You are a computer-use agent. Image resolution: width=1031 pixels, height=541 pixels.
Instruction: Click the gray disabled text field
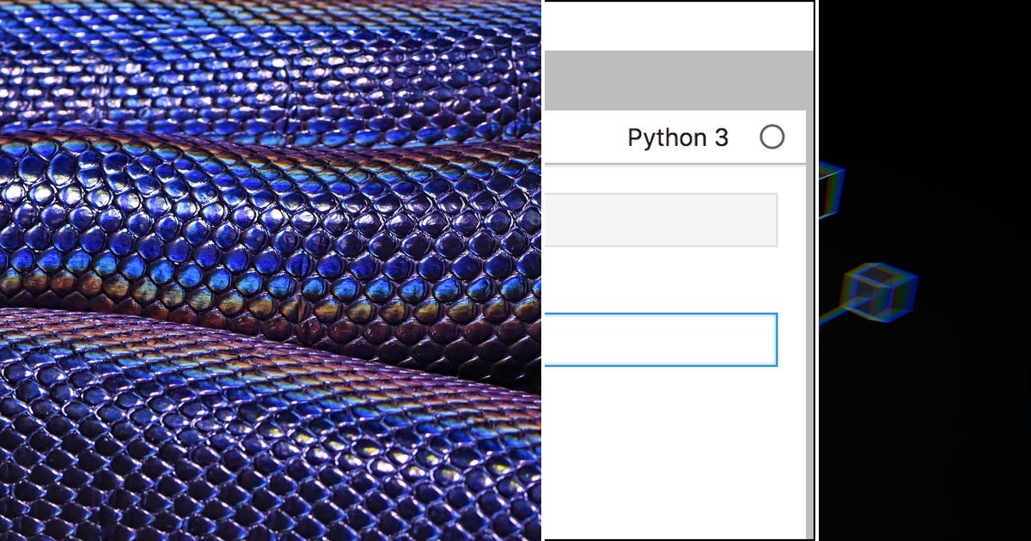point(662,220)
